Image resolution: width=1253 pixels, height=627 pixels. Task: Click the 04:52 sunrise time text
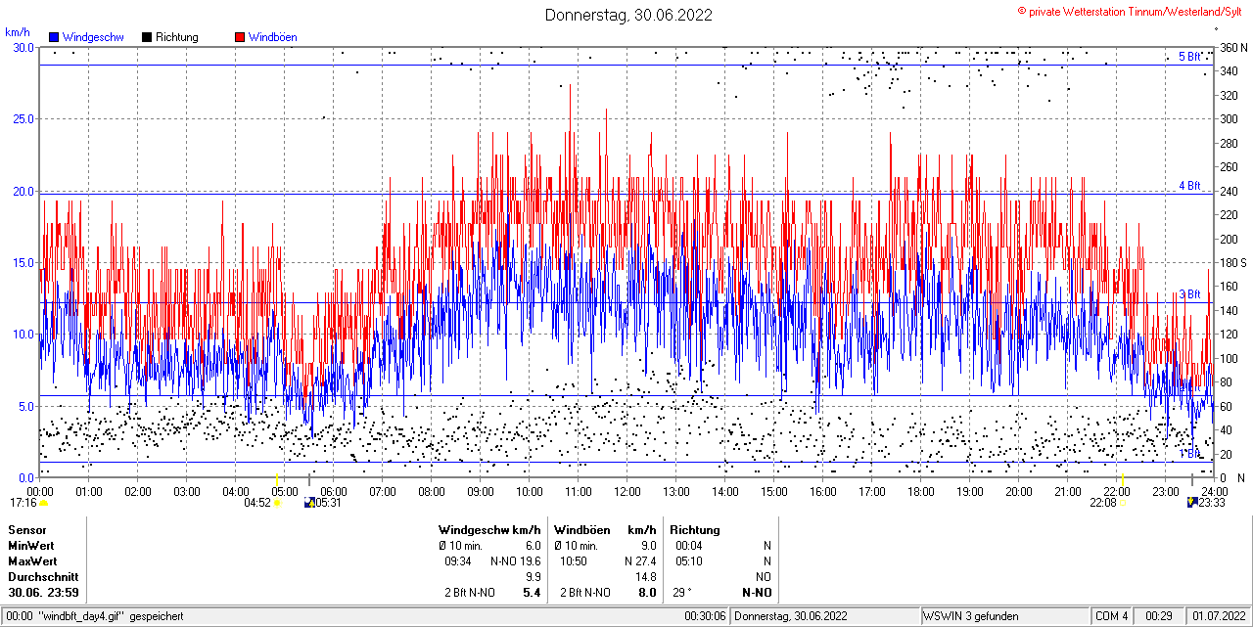pos(257,503)
